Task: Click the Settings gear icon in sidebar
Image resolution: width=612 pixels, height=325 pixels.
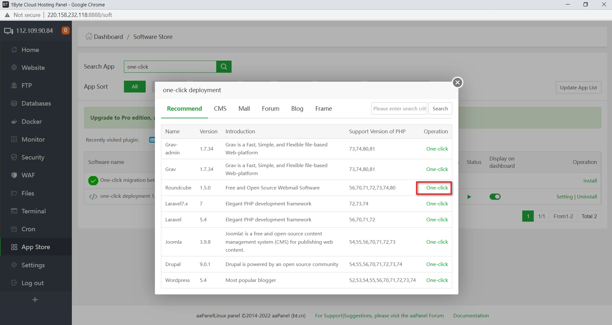Action: [x=14, y=265]
